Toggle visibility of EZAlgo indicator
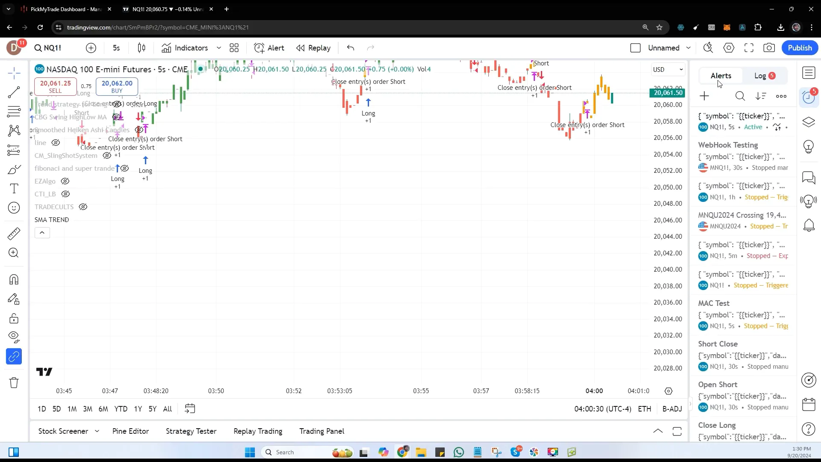821x462 pixels. [x=65, y=181]
